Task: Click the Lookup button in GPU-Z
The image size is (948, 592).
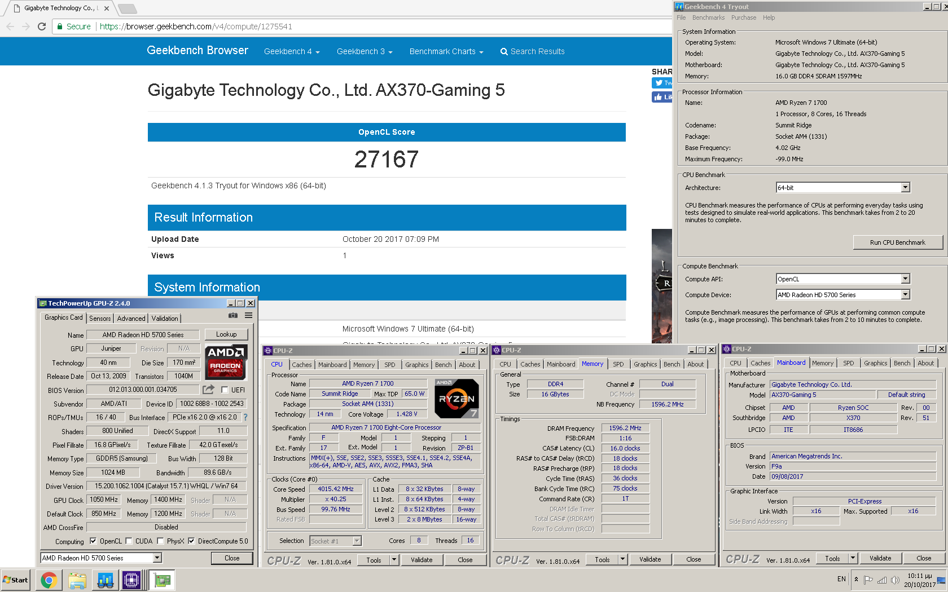Action: [x=226, y=334]
